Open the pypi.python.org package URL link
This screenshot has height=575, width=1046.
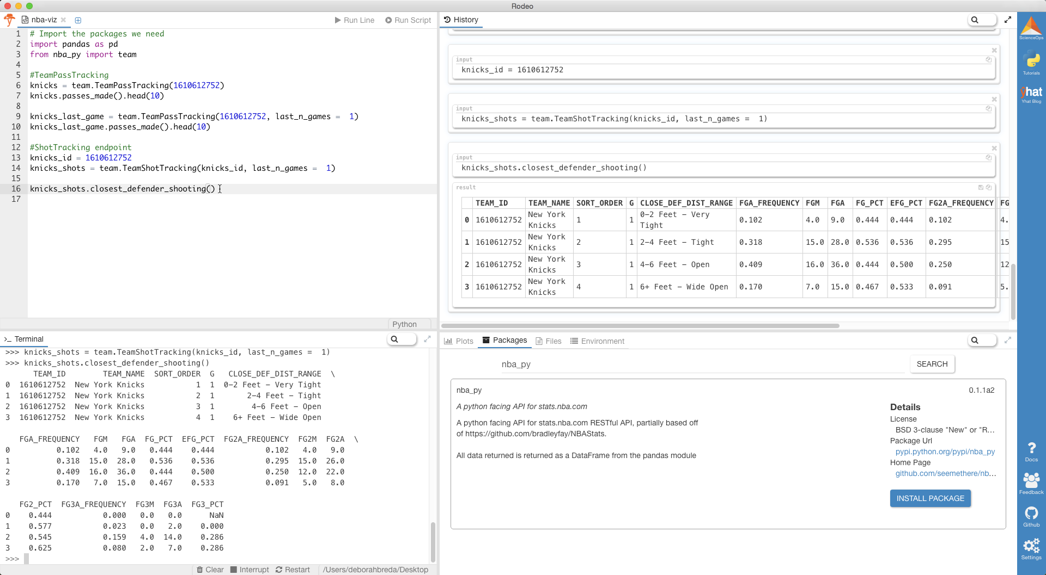945,452
